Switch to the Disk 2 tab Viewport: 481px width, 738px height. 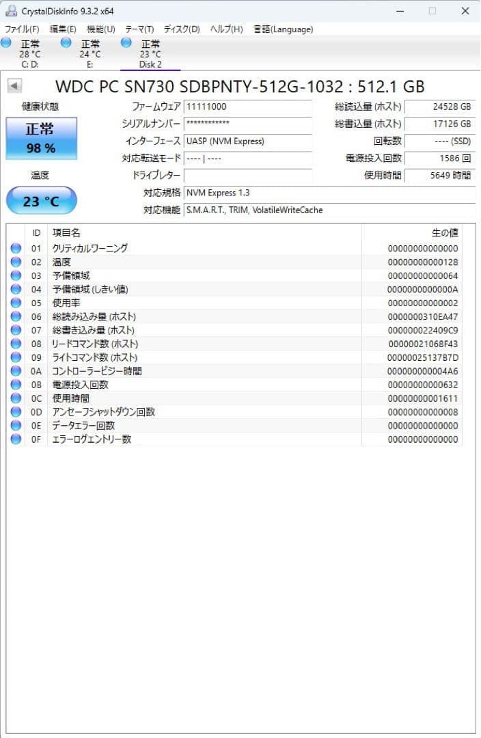click(x=150, y=54)
